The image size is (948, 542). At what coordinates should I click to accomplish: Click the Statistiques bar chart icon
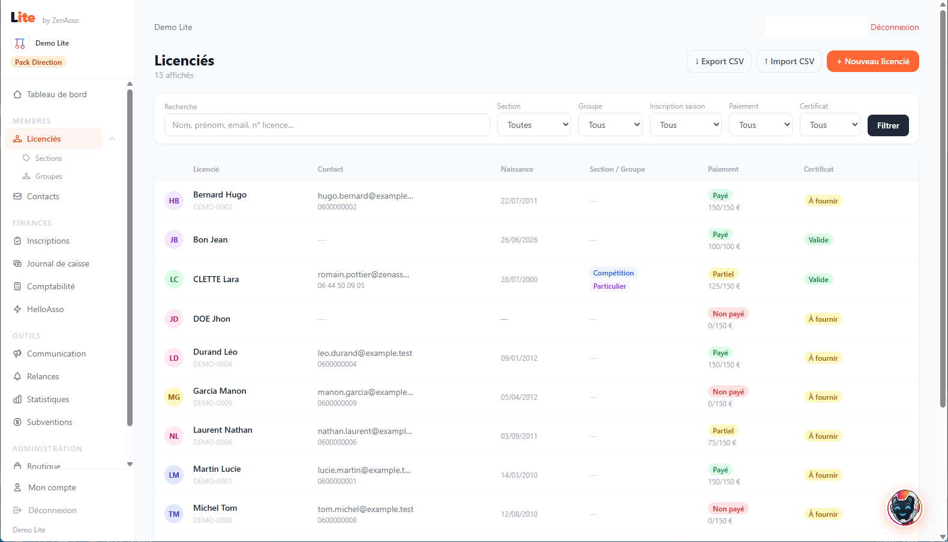17,399
